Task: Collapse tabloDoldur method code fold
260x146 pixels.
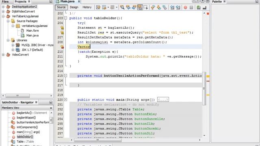Action: click(x=66, y=18)
